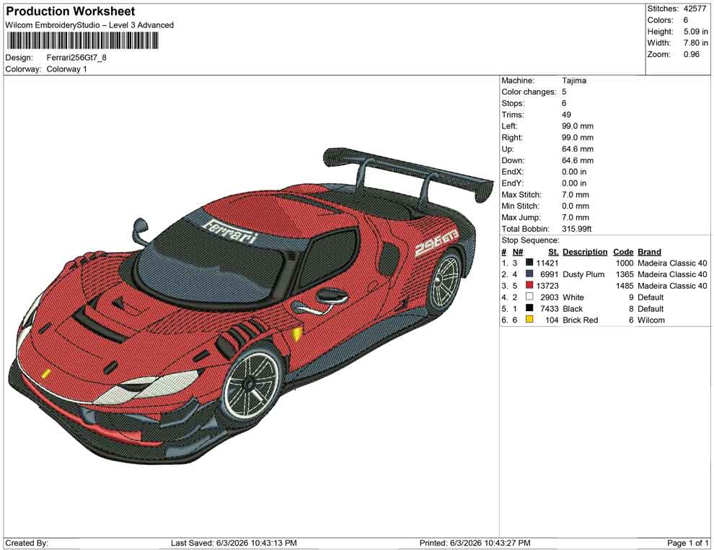Click 'Wilcom EmbroideryStudio – Level 3 Advanced' text
Screen dimensions: 714x550
(x=89, y=25)
